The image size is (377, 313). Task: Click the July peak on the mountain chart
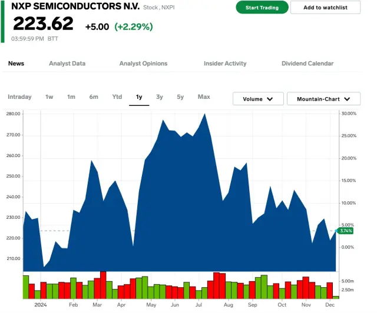204,114
